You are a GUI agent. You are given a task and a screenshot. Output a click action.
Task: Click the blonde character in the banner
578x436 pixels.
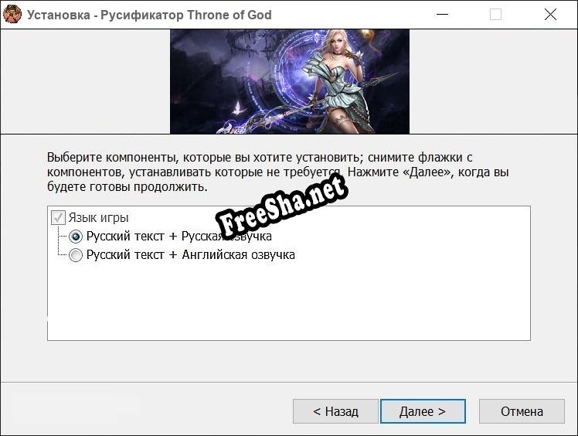(337, 81)
